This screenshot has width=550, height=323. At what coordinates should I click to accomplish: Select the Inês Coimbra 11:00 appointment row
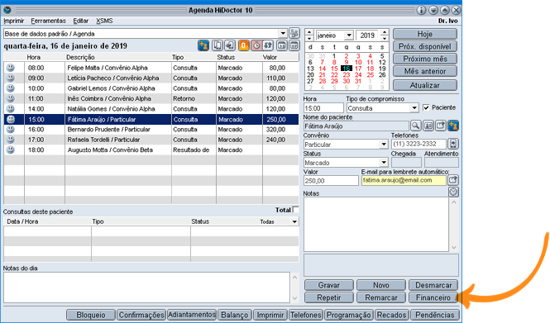(151, 98)
